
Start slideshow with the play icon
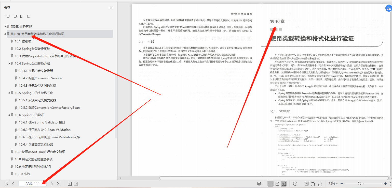pyautogui.click(x=295, y=184)
